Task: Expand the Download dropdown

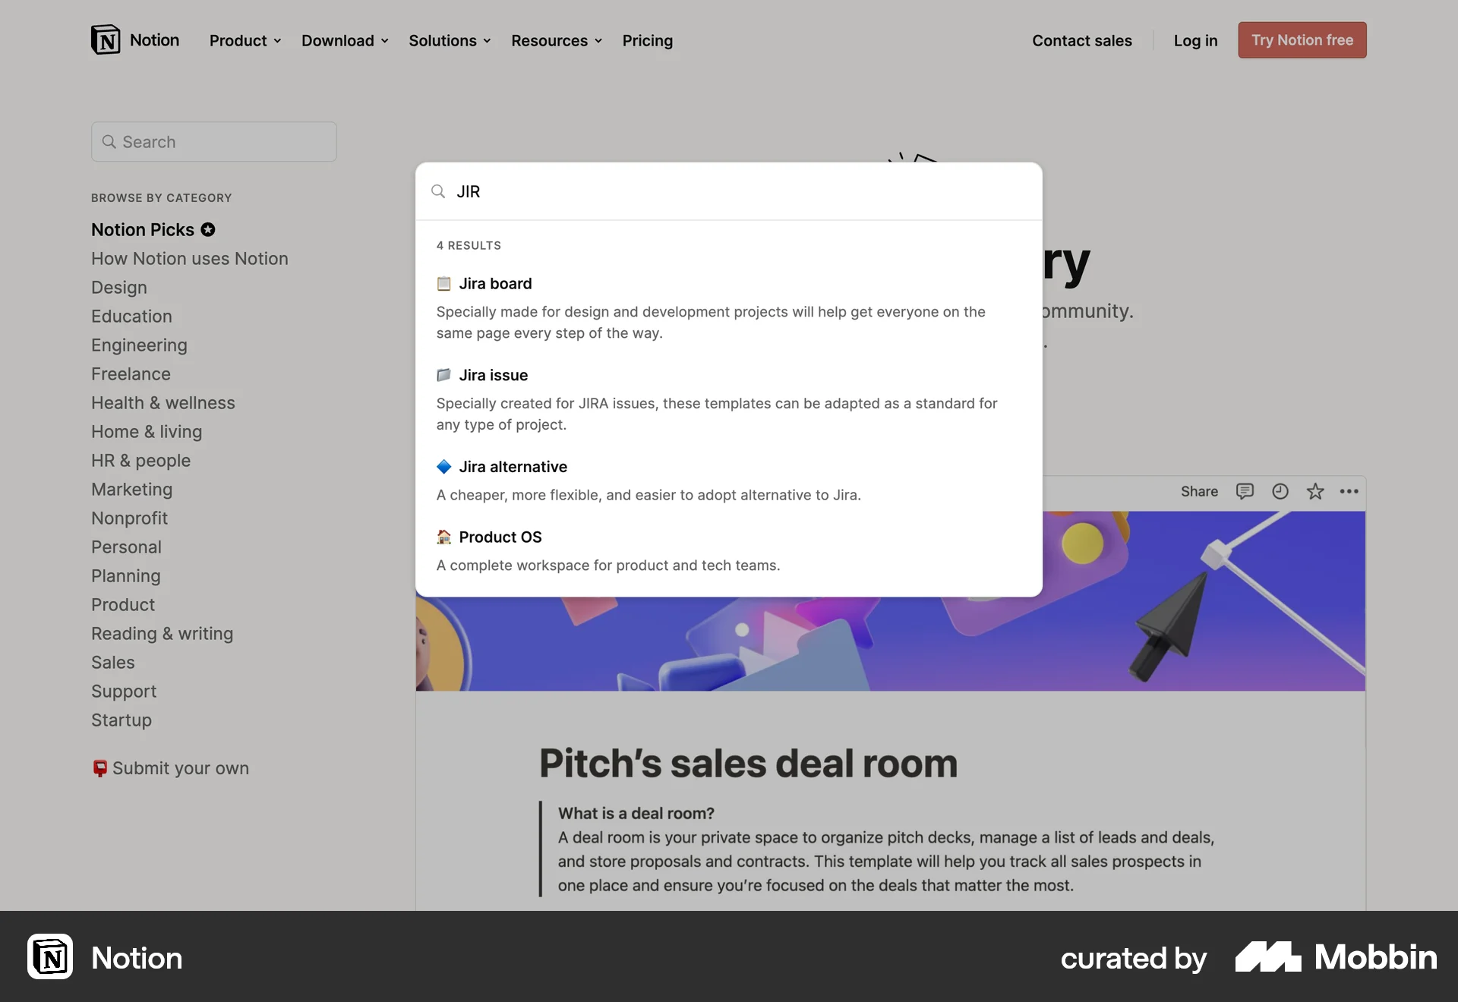Action: [x=386, y=42]
